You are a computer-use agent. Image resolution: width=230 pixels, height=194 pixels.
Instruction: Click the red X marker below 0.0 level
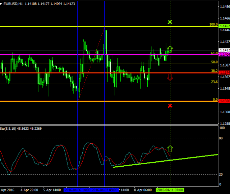click(170, 106)
